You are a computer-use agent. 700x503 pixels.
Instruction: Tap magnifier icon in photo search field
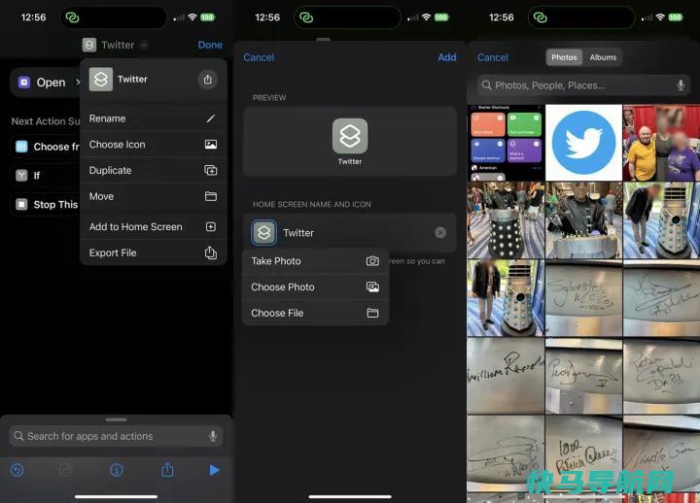click(x=487, y=85)
